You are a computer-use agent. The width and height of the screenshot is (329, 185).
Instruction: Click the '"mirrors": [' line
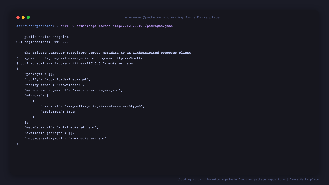(x=36, y=95)
